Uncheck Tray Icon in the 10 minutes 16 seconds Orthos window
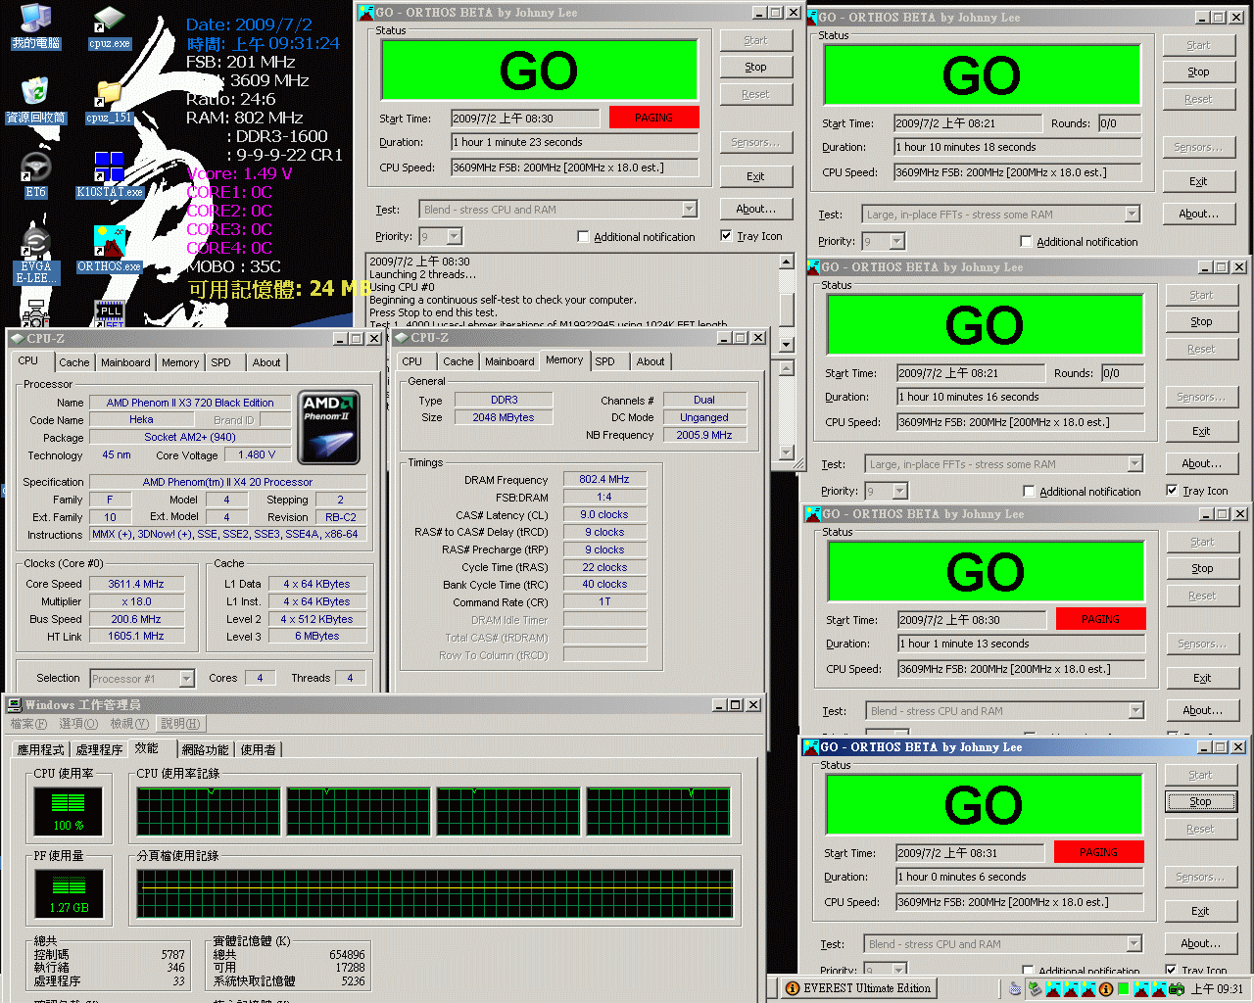The width and height of the screenshot is (1254, 1003). click(1172, 491)
